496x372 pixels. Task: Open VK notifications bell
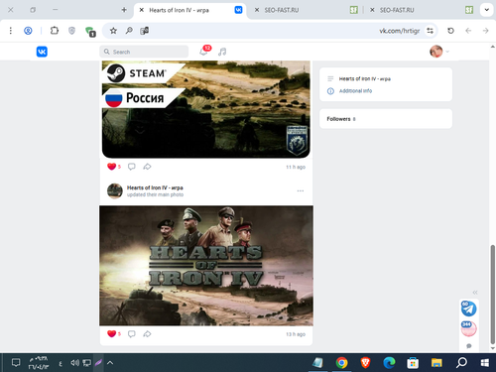(203, 52)
